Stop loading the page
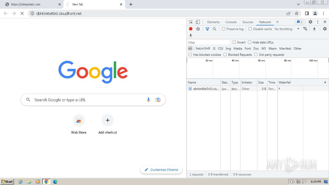This screenshot has height=185, width=329. tap(22, 13)
